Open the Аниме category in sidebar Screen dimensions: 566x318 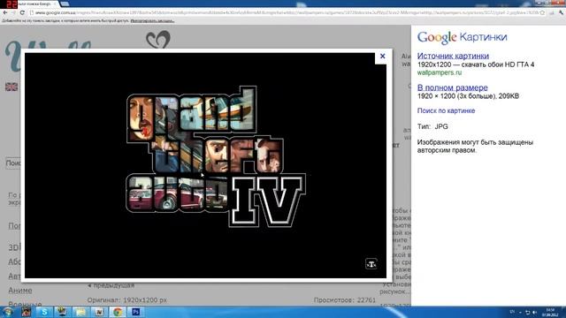19,291
